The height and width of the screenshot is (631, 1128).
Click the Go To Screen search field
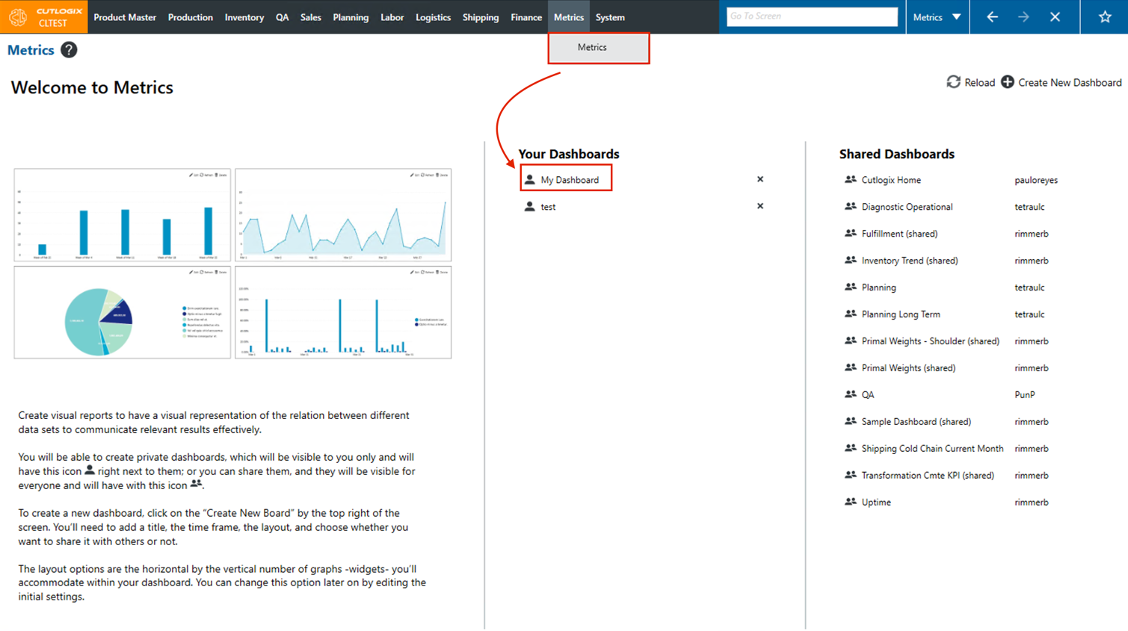click(811, 16)
